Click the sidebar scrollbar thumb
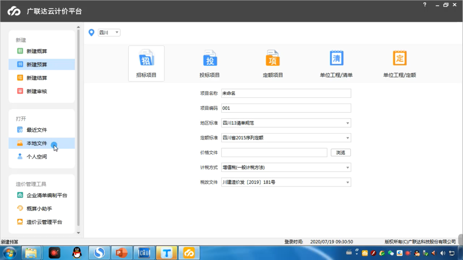This screenshot has height=260, width=463. coord(78,127)
